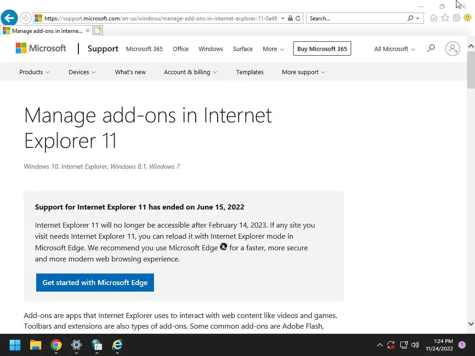Open the IE Tools gear icon
This screenshot has height=356, width=475.
click(456, 18)
